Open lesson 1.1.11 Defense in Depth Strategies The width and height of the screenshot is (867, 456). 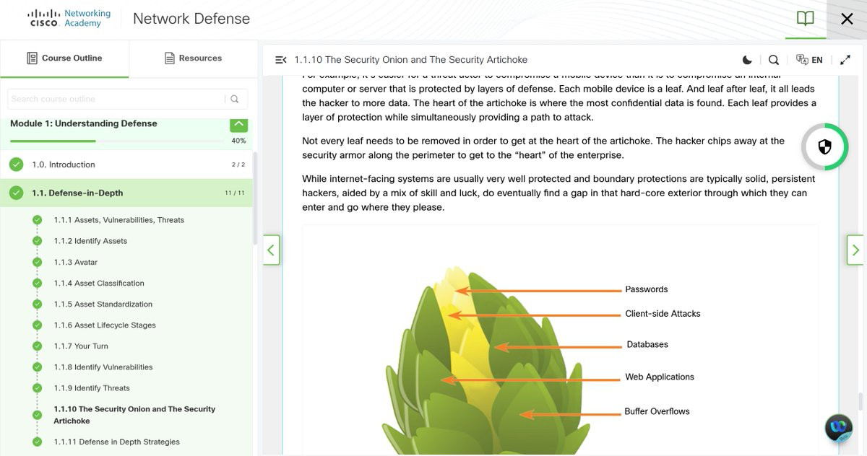[116, 442]
